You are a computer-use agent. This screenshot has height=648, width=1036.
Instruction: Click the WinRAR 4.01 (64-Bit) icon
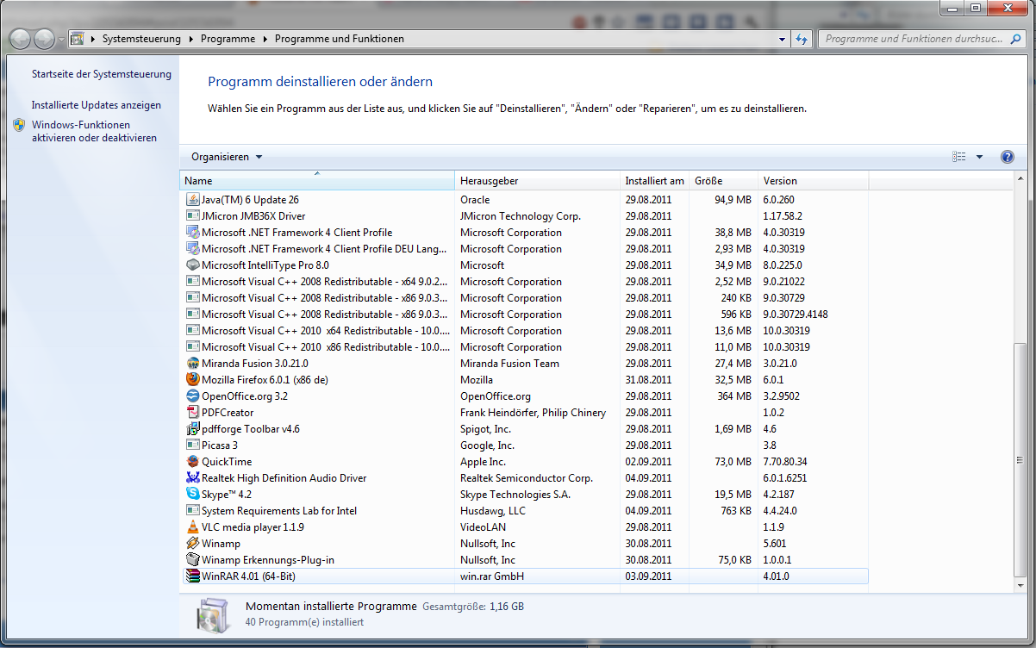tap(193, 576)
